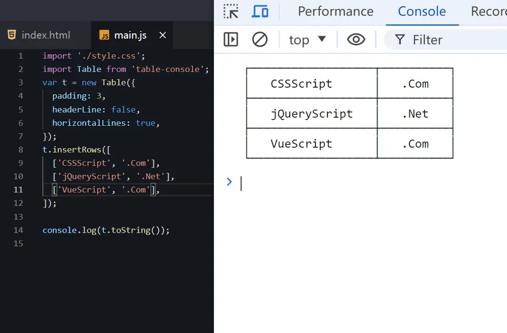Image resolution: width=507 pixels, height=333 pixels.
Task: Click line number 14 in the gutter
Action: tap(18, 230)
